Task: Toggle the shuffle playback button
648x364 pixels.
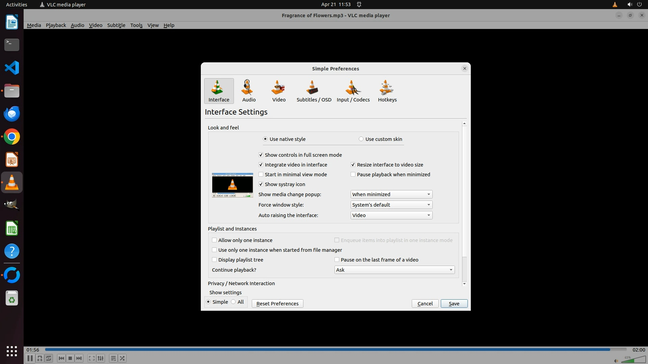Action: [x=122, y=358]
